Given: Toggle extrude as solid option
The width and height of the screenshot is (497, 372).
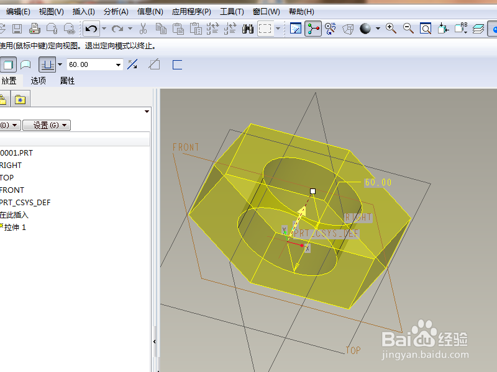Looking at the screenshot, I should pos(8,65).
